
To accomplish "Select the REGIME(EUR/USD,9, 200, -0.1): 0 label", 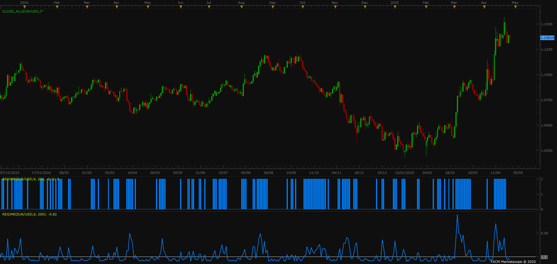I will coord(31,179).
